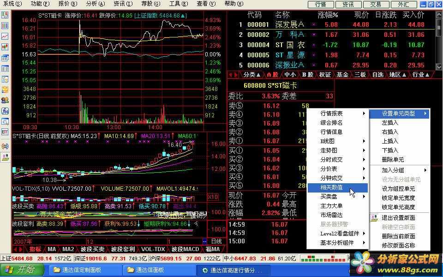
Task: Click the icon beside 退出设置版面
Action: point(374,218)
